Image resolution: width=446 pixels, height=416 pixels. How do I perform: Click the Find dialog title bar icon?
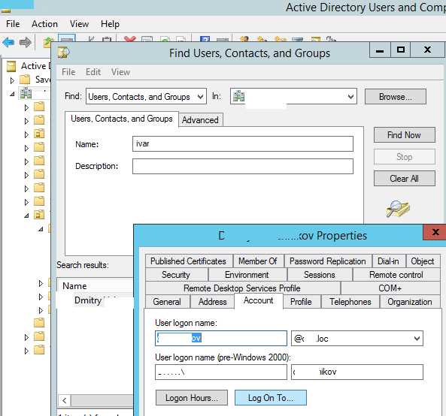pyautogui.click(x=64, y=53)
